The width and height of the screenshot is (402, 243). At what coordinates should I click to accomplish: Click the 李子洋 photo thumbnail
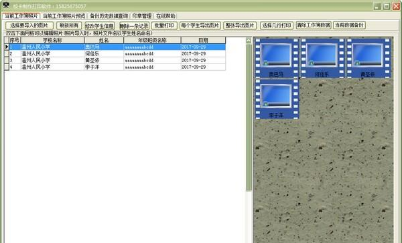277,99
